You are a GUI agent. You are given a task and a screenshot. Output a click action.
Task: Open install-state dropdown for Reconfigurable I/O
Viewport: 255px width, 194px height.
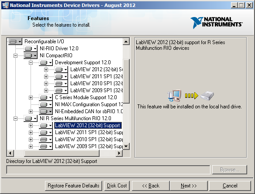click(15, 42)
